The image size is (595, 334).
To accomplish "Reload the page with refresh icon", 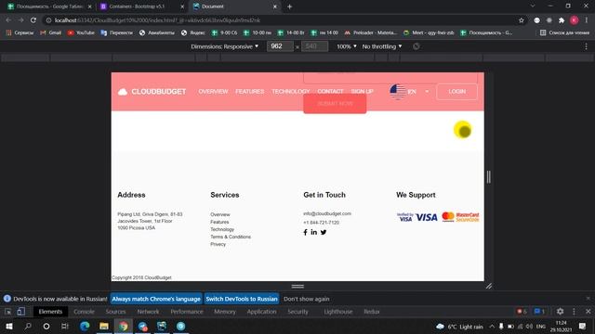I will tap(33, 20).
